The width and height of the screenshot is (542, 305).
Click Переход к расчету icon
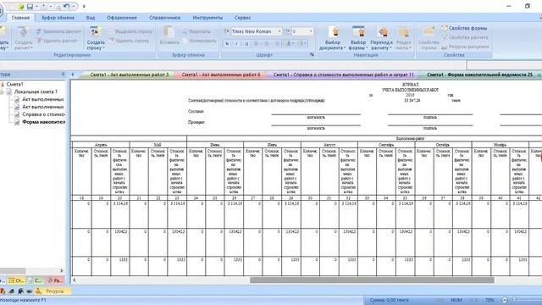(382, 37)
